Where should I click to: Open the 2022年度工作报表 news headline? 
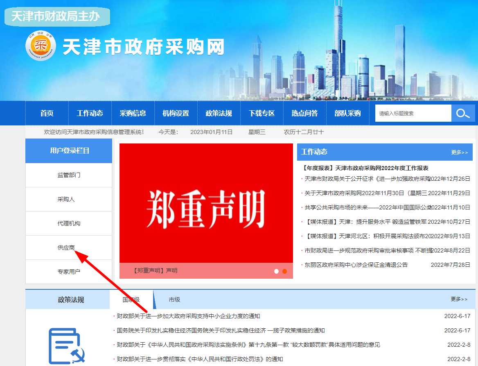point(365,168)
